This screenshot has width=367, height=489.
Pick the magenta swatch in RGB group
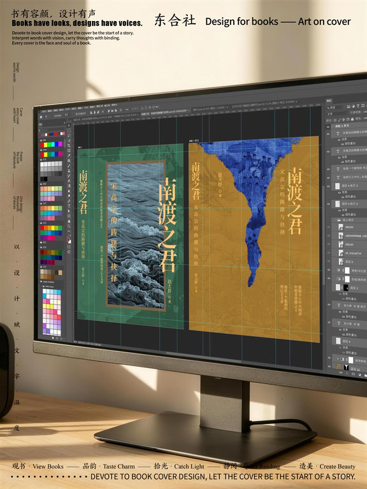click(x=61, y=144)
